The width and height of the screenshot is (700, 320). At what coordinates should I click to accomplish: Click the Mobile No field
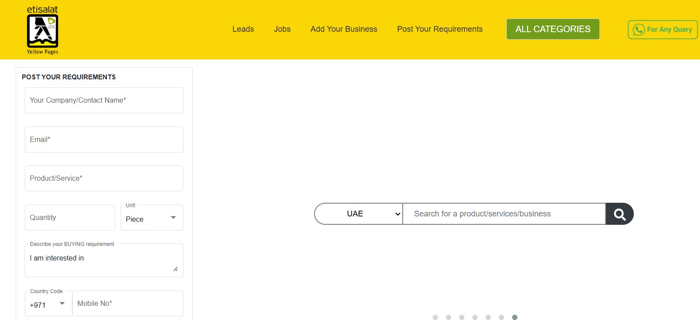[x=128, y=304]
